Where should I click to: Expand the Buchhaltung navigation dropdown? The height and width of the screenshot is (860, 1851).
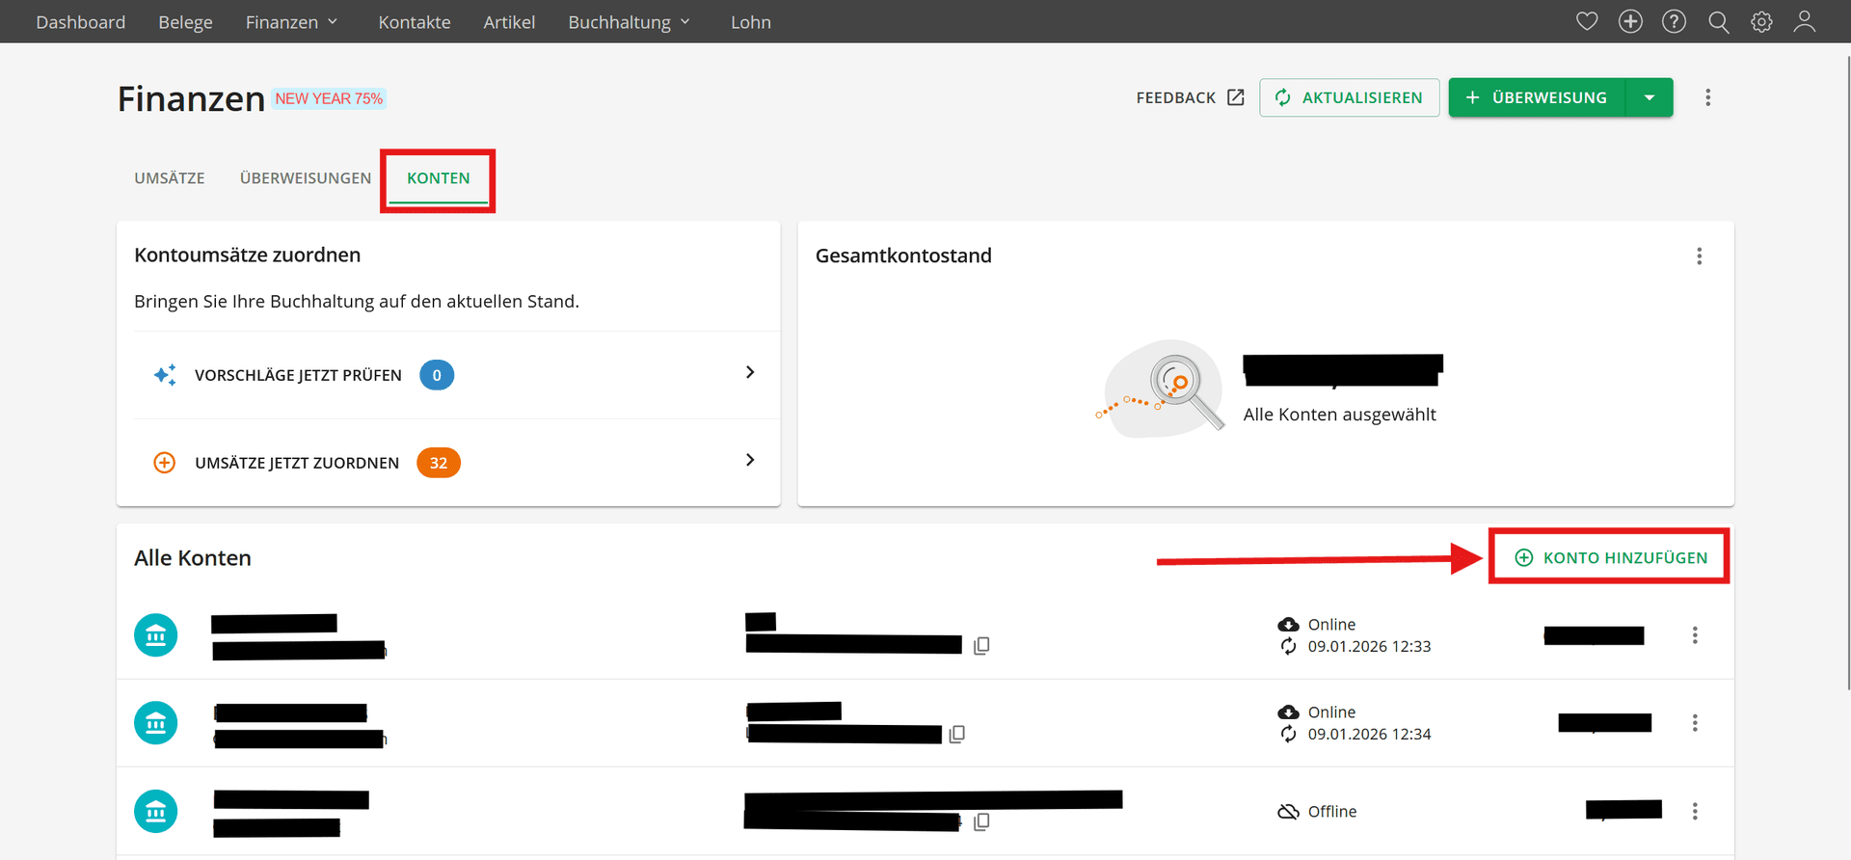click(x=629, y=22)
